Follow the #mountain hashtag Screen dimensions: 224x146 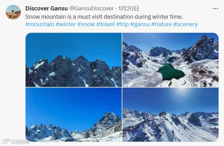(40, 24)
